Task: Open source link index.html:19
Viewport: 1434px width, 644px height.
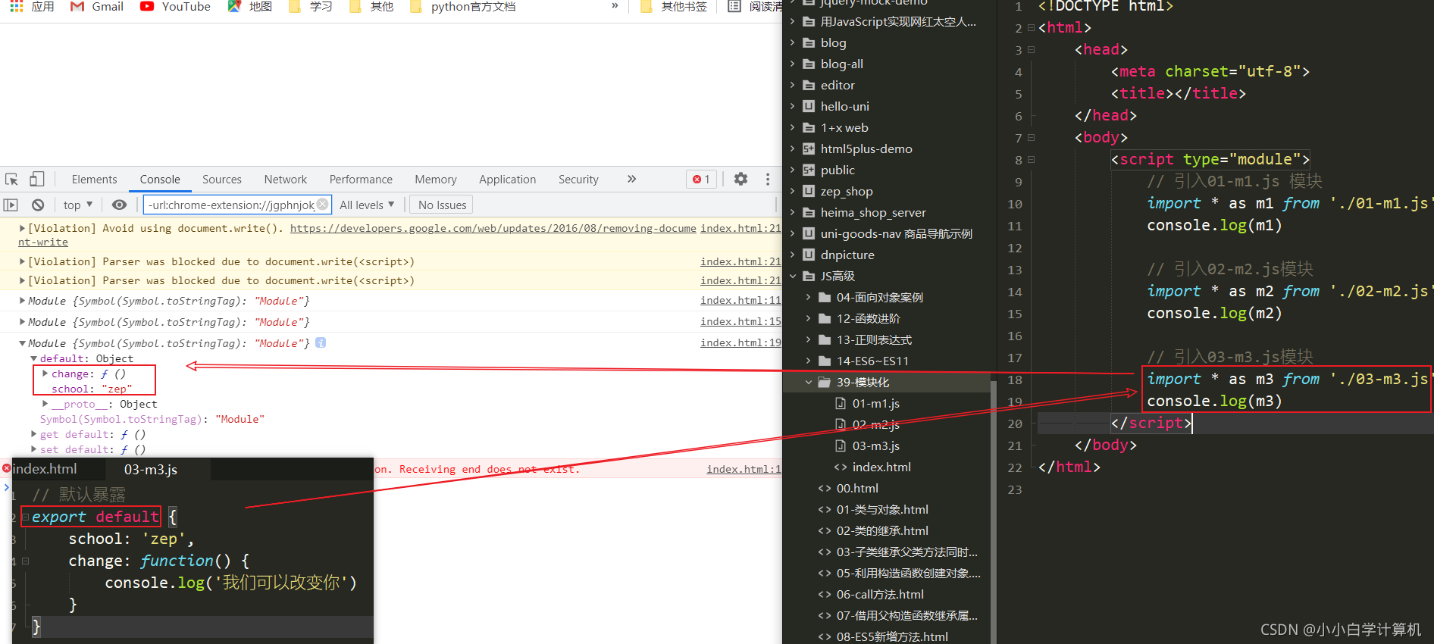Action: click(740, 343)
